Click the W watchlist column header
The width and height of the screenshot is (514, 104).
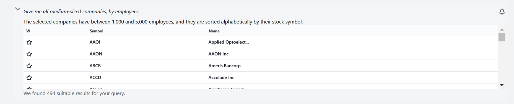coord(28,31)
